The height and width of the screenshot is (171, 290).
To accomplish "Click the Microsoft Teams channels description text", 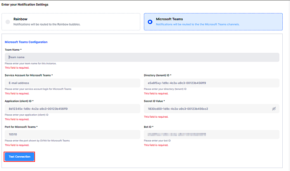I will coord(198,24).
